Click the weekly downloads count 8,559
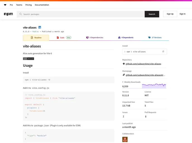The width and height of the screenshot is (192, 143). (125, 86)
